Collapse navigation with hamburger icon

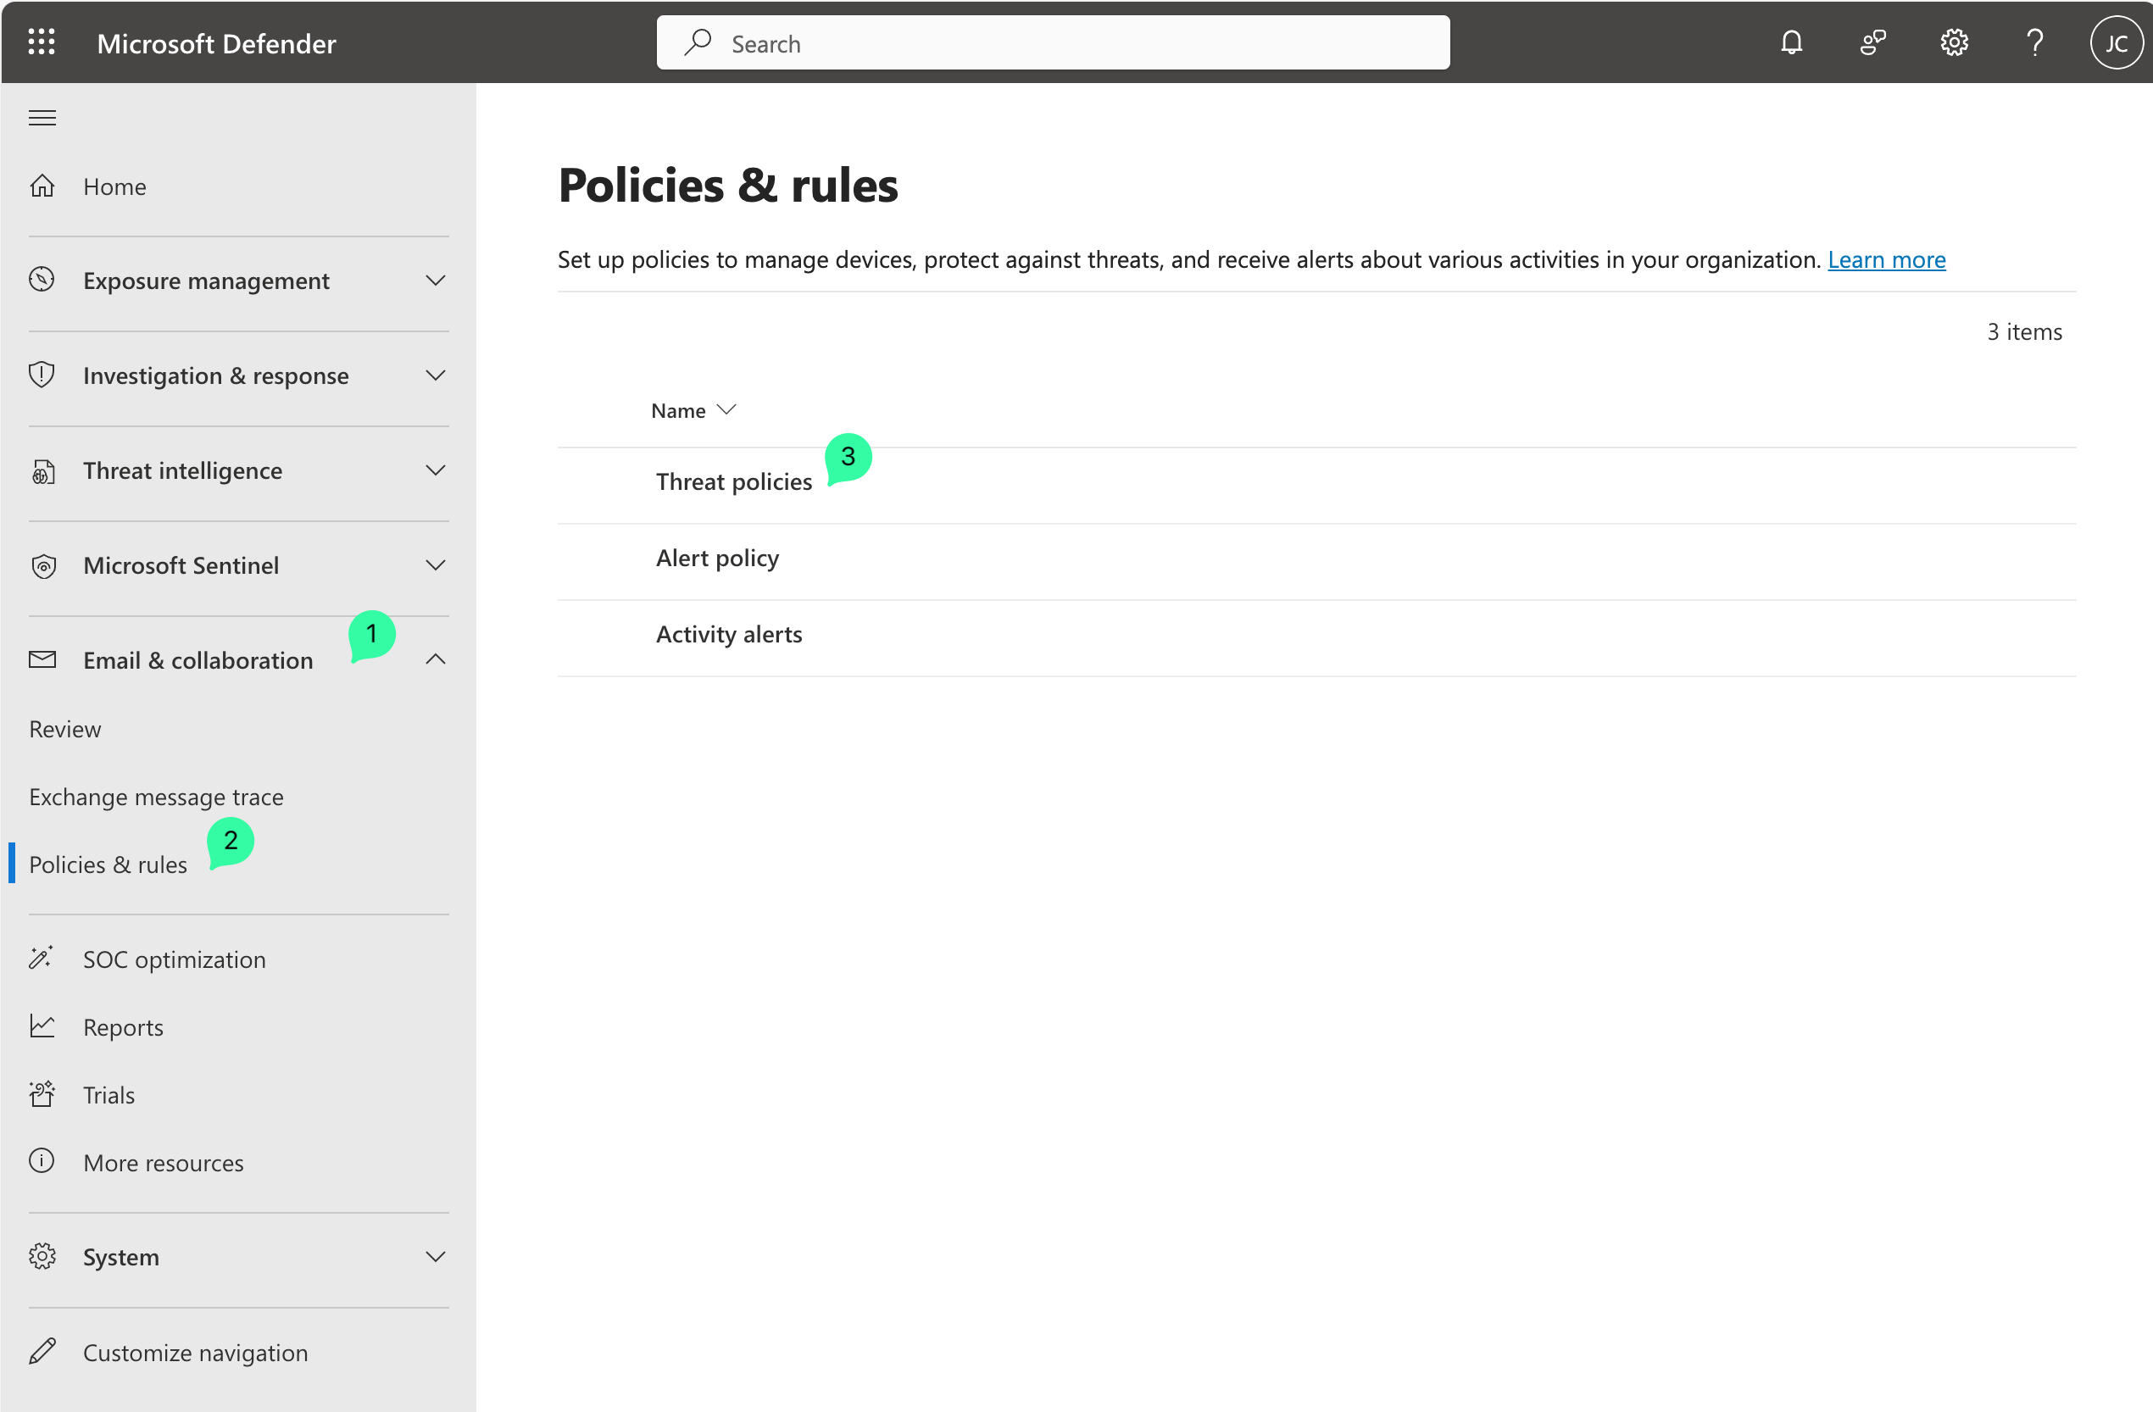(x=42, y=118)
